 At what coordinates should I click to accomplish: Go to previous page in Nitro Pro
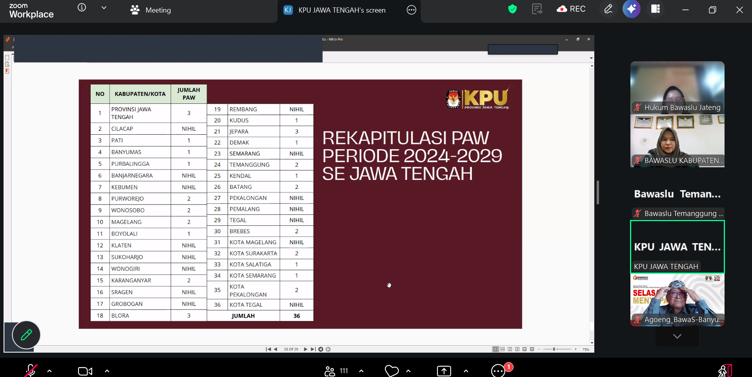point(275,349)
